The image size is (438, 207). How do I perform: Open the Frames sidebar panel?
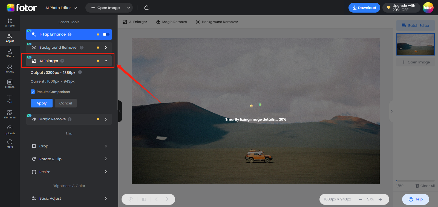(10, 84)
